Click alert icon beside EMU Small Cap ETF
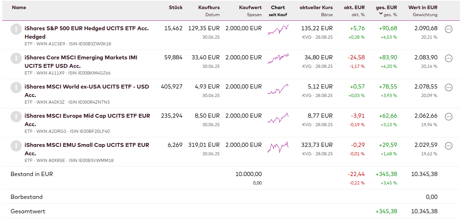The height and width of the screenshot is (221, 461). [x=16, y=146]
